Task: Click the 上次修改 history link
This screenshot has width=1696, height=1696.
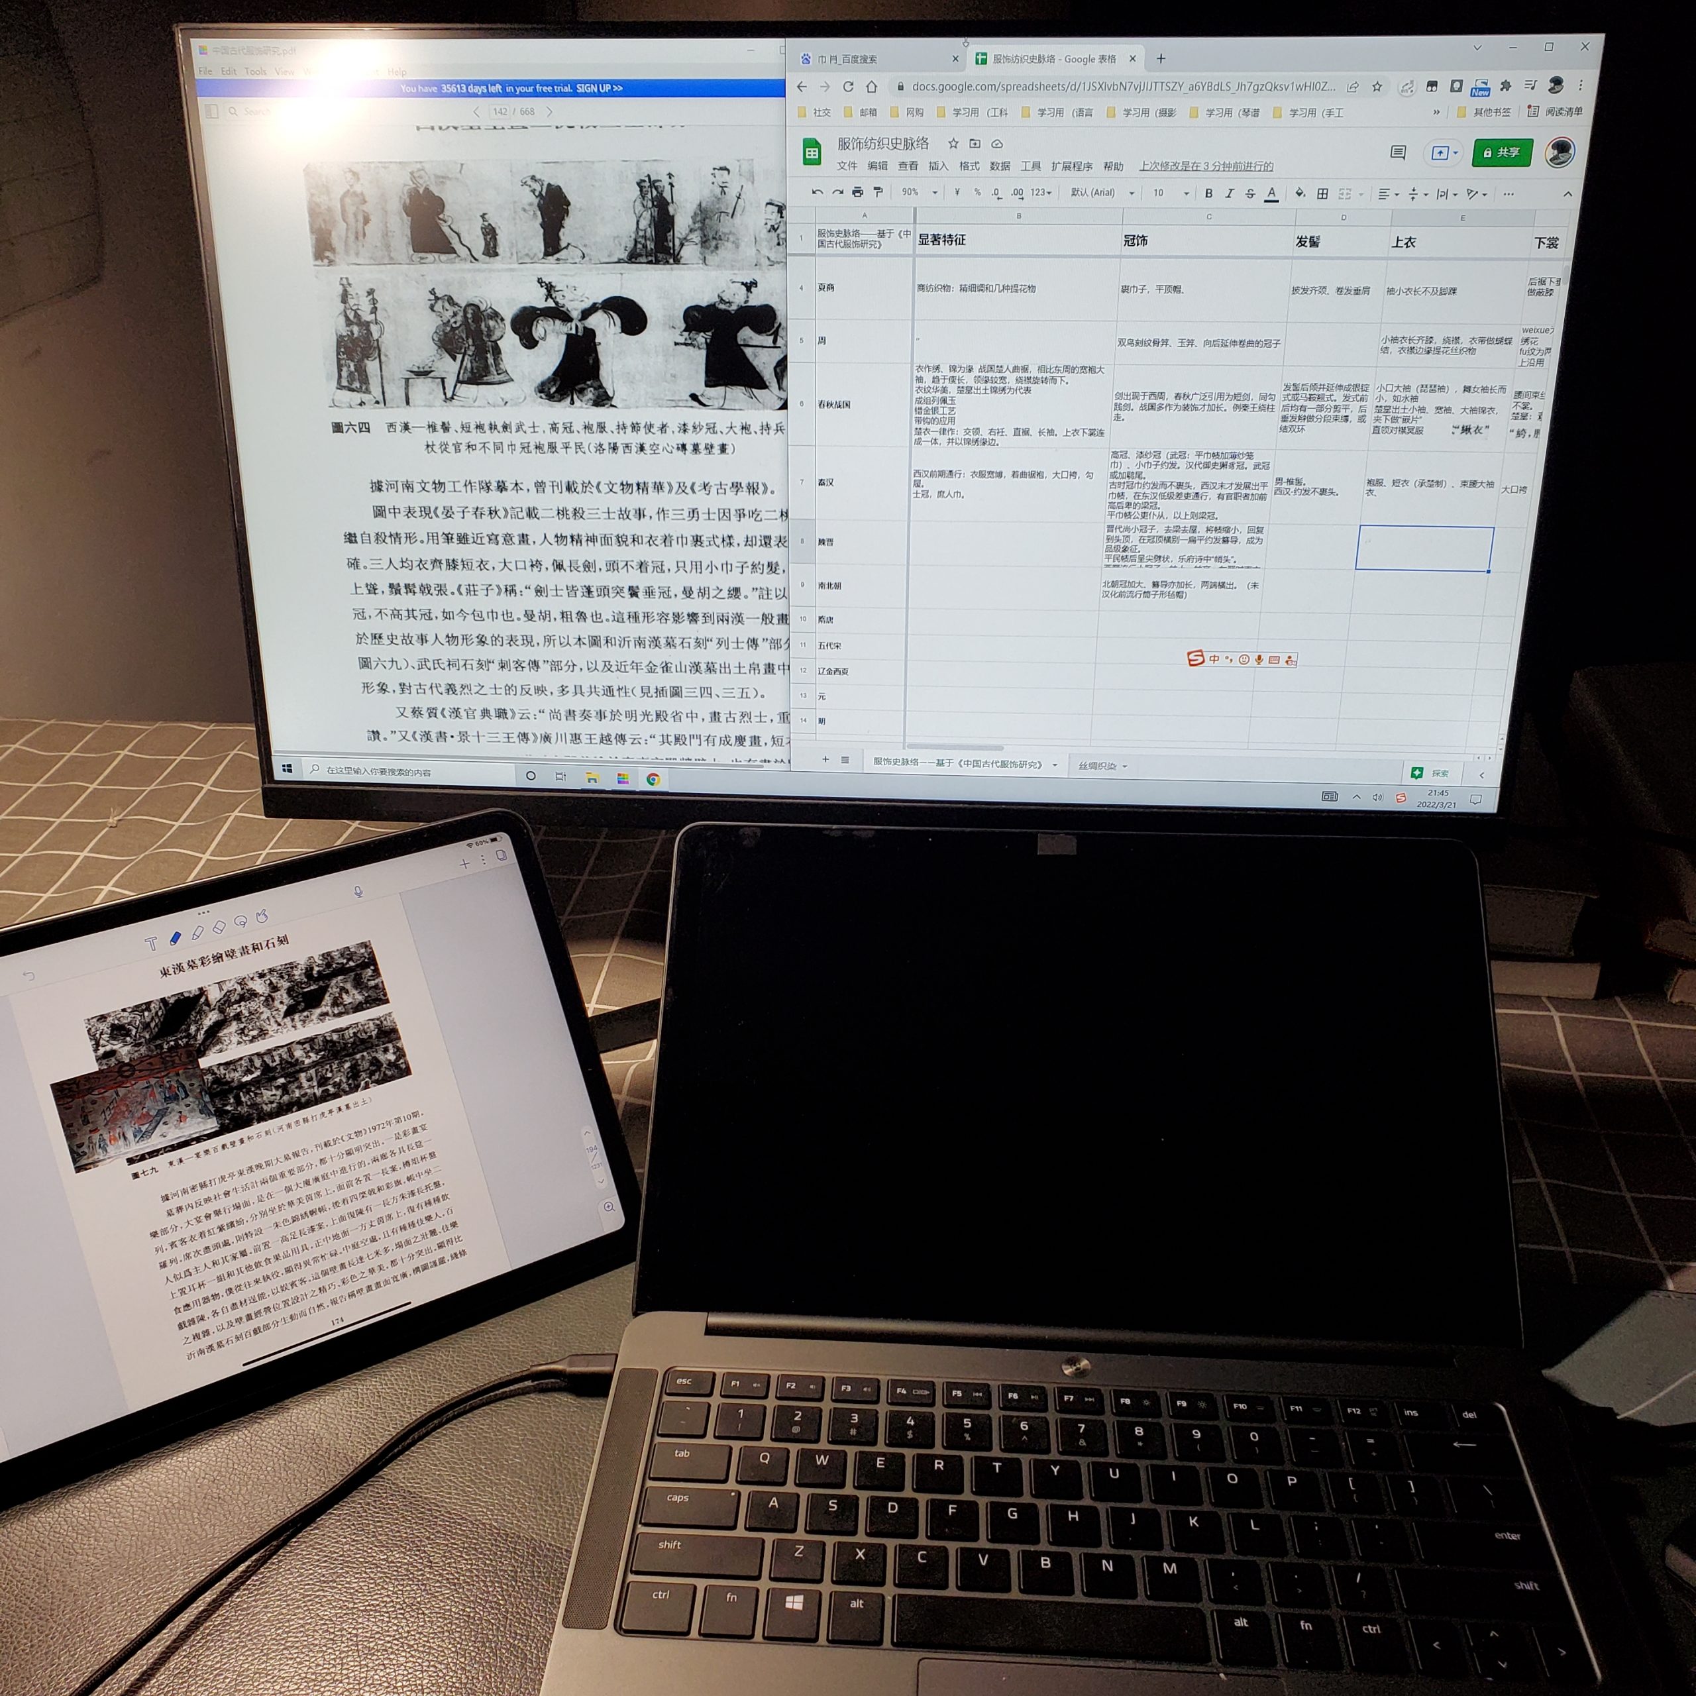Action: (x=1206, y=166)
